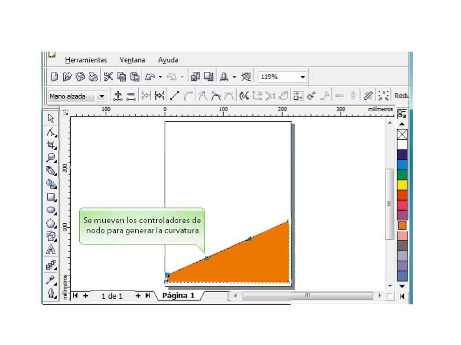Viewport: 461px width, 345px height.
Task: Click the Export icon
Action: click(x=209, y=76)
